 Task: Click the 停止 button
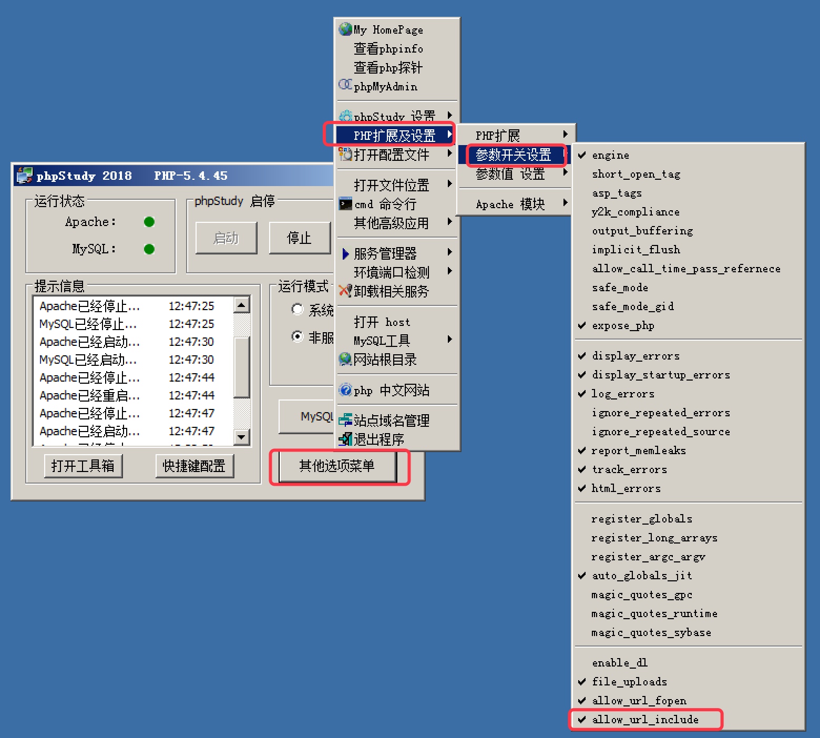[300, 238]
